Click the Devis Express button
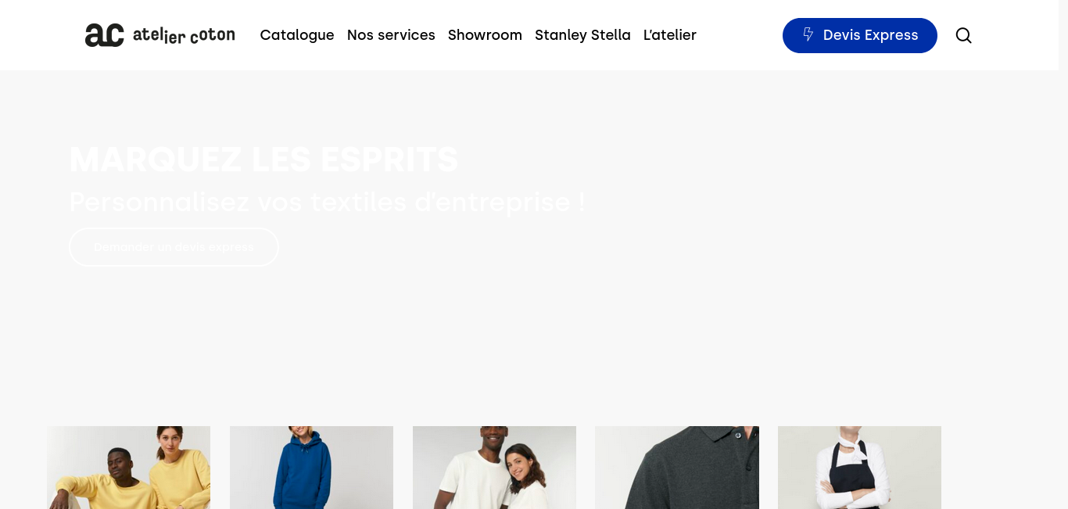The width and height of the screenshot is (1068, 509). pyautogui.click(x=860, y=35)
